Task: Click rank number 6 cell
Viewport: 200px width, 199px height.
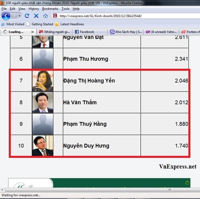Action: click(21, 59)
